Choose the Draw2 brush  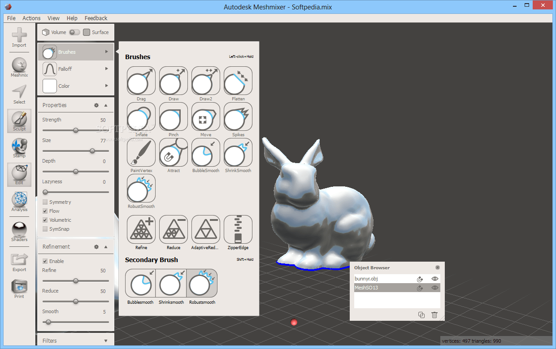[206, 81]
